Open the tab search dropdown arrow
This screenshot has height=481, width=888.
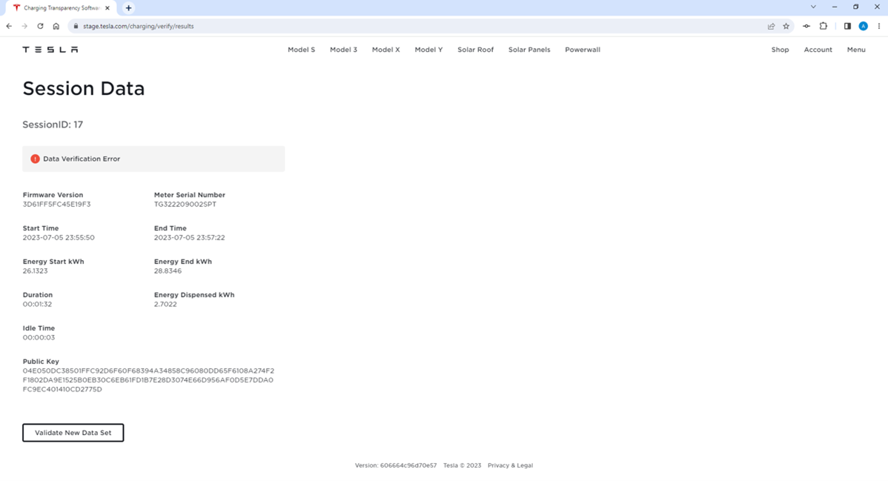[813, 7]
